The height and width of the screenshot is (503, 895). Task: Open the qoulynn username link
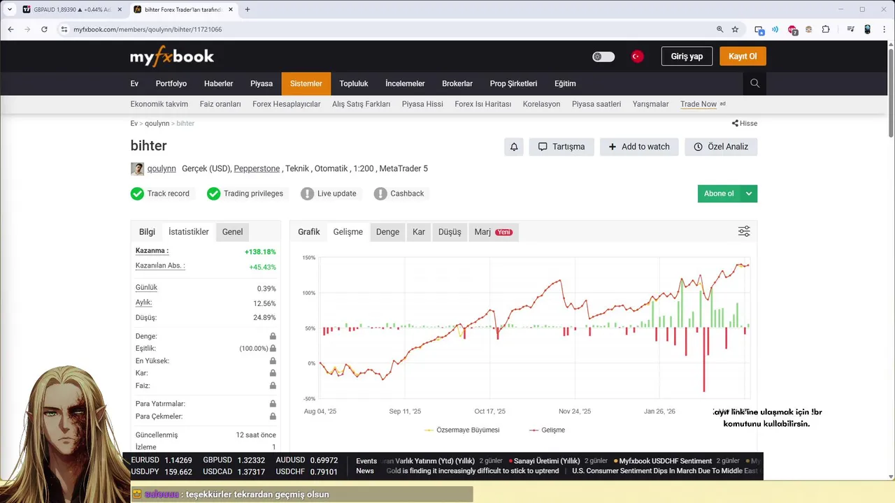point(162,168)
